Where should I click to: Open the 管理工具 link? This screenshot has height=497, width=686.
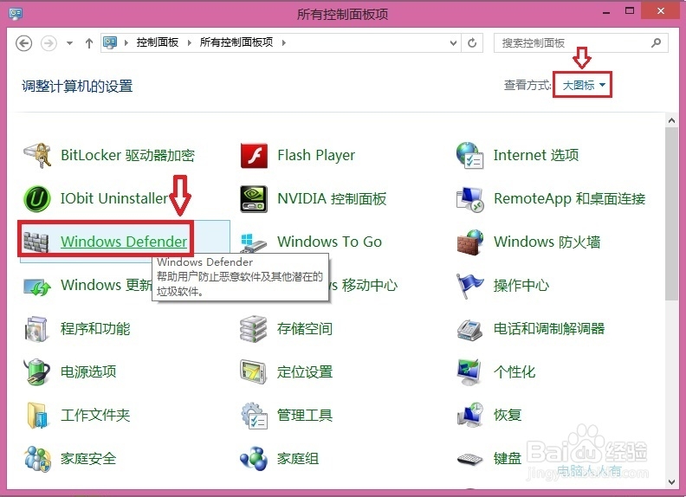[305, 416]
